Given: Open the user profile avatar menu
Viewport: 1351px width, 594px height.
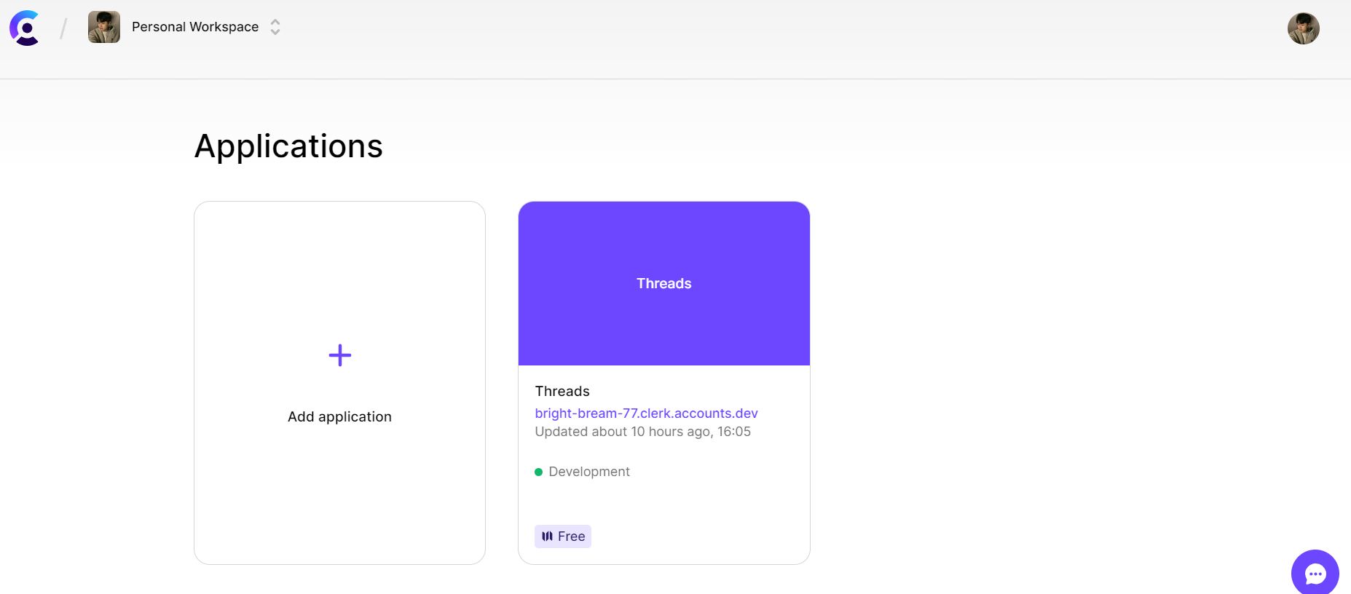Looking at the screenshot, I should click(x=1303, y=28).
